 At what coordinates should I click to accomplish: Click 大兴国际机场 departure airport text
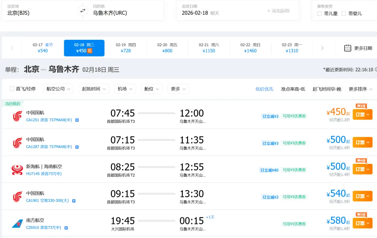tap(123, 229)
